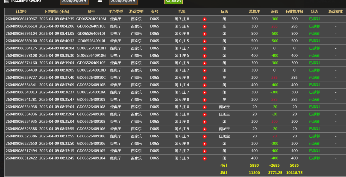Open replay for round GD0652640910A
Screen dimensions: 346x177
[204, 92]
